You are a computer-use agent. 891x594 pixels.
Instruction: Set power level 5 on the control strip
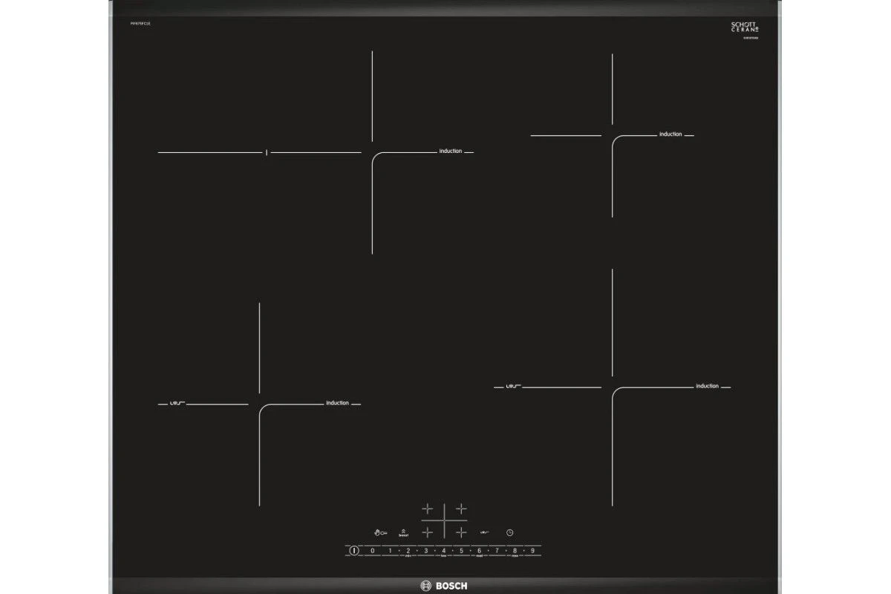[461, 551]
